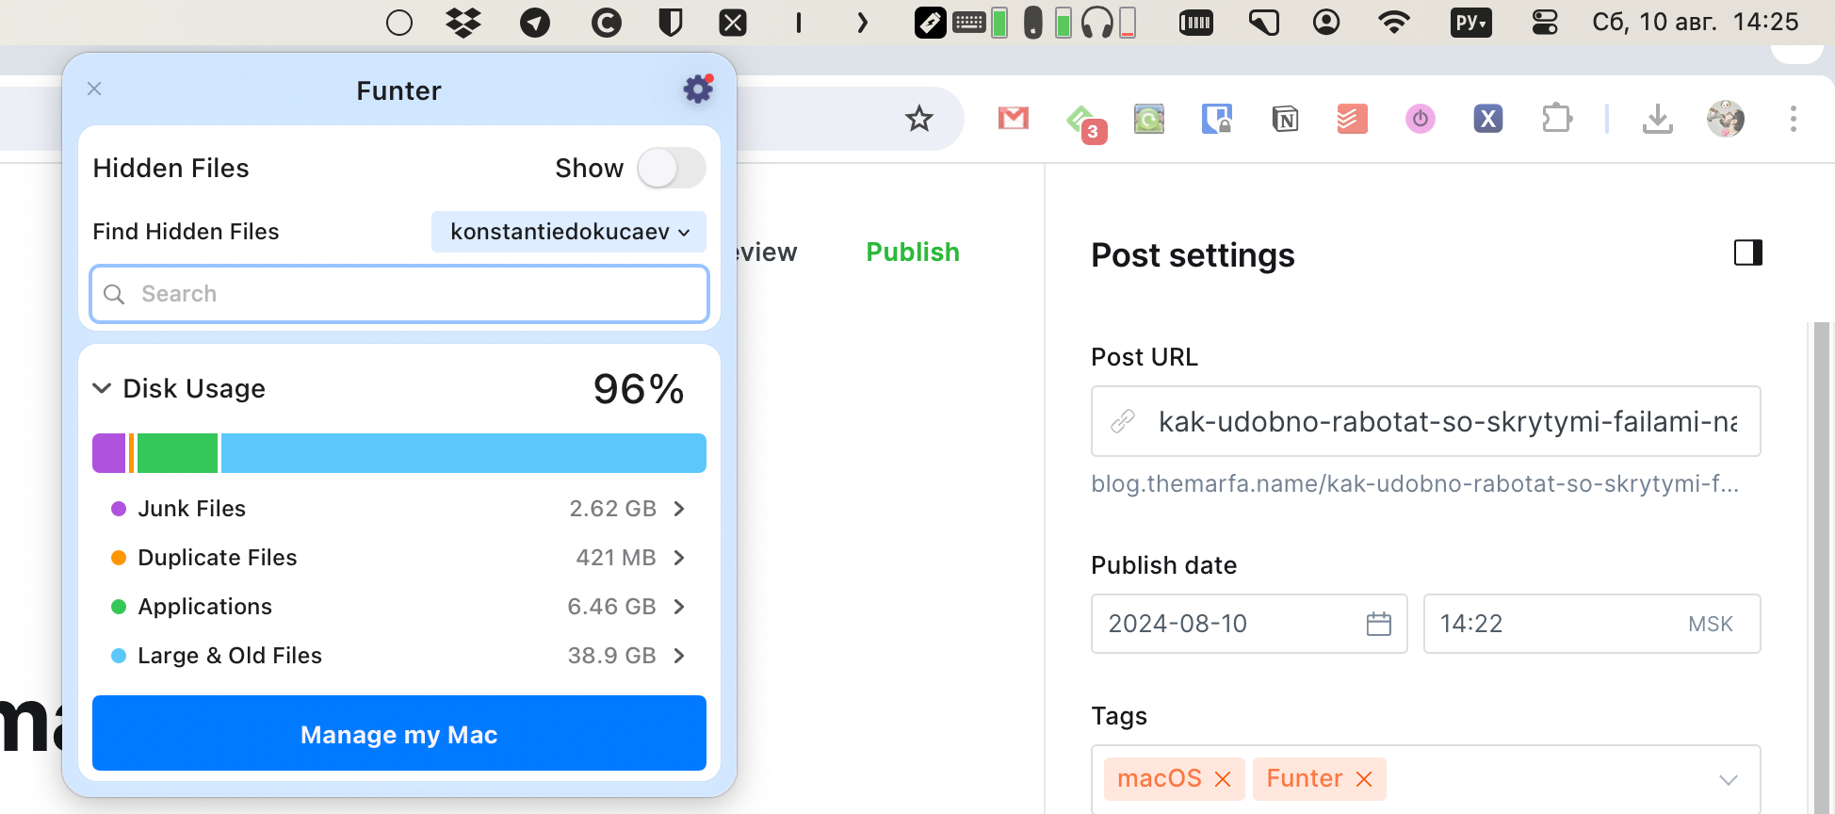Collapse the Disk Usage section
The width and height of the screenshot is (1835, 814).
click(102, 388)
